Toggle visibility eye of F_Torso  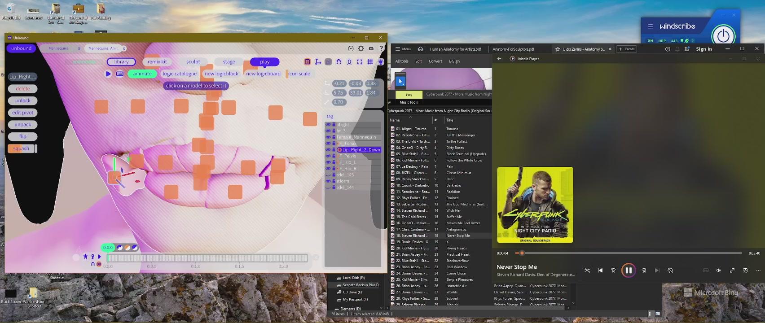click(328, 144)
